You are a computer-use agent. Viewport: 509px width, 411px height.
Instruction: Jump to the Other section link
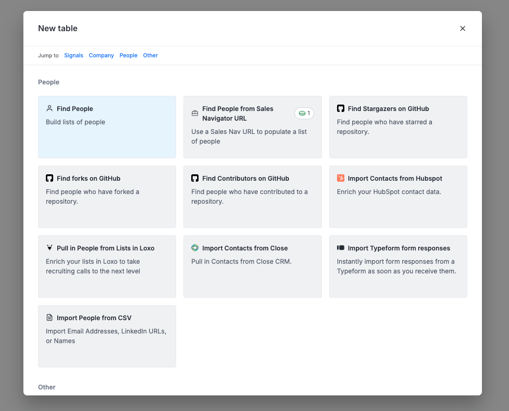[150, 56]
